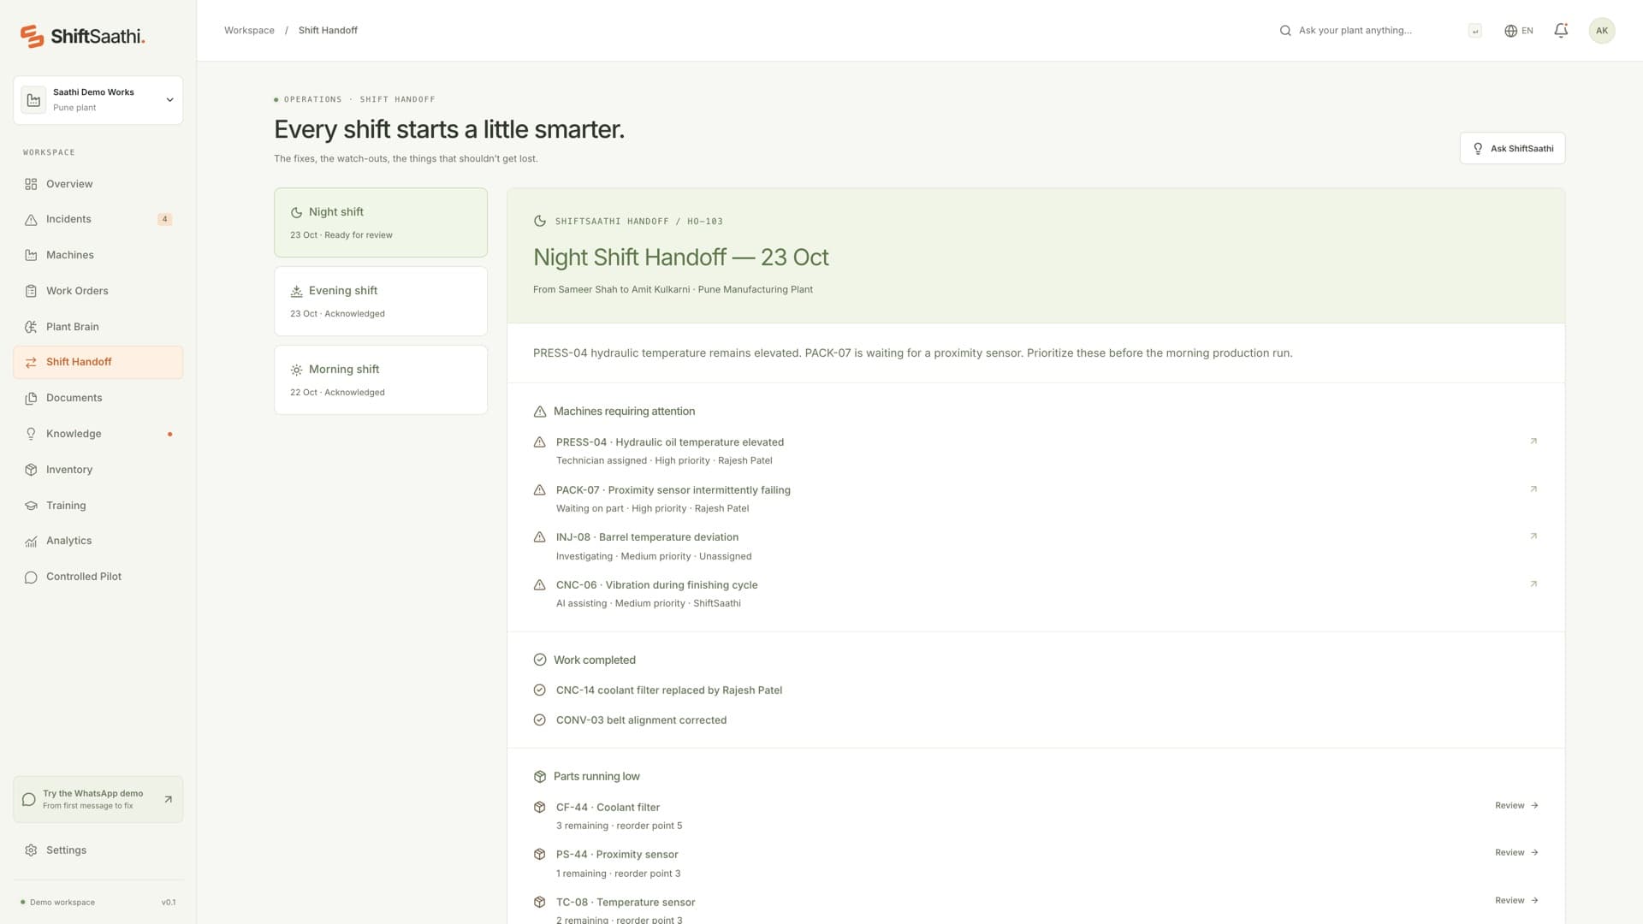Click CNC-14 coolant filter replaced entry
Viewport: 1643px width, 924px height.
[x=669, y=690]
